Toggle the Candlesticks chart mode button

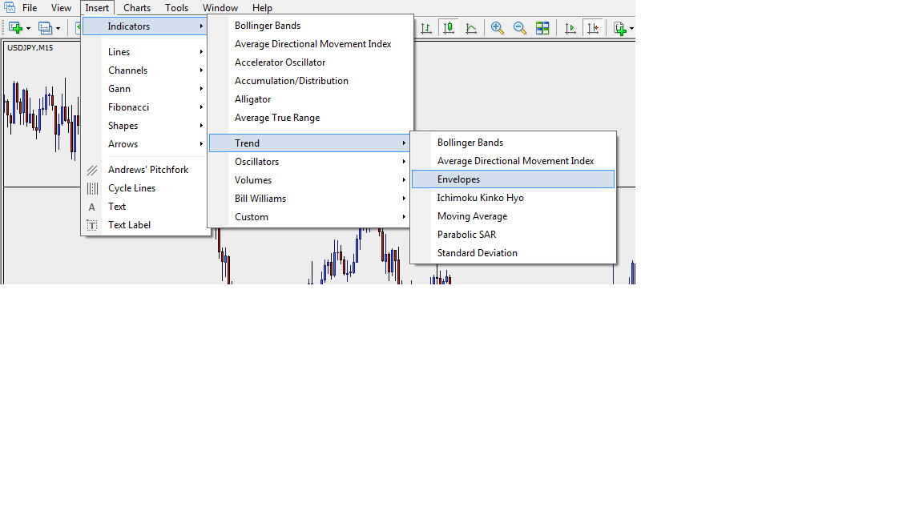pyautogui.click(x=449, y=28)
